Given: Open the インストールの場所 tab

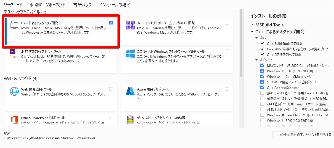Looking at the screenshot, I should (x=115, y=4).
